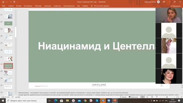Screen dimensions: 183x103
Task: Switch to the Главная ribbon tab
Action: click(11, 6)
